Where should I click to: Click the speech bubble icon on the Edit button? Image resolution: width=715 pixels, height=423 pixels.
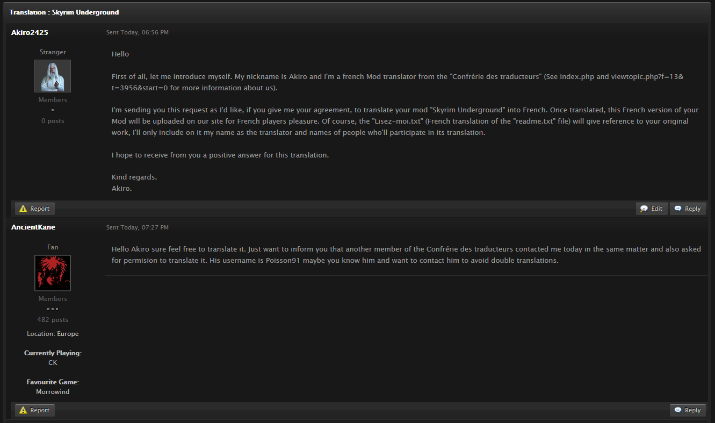pos(644,209)
